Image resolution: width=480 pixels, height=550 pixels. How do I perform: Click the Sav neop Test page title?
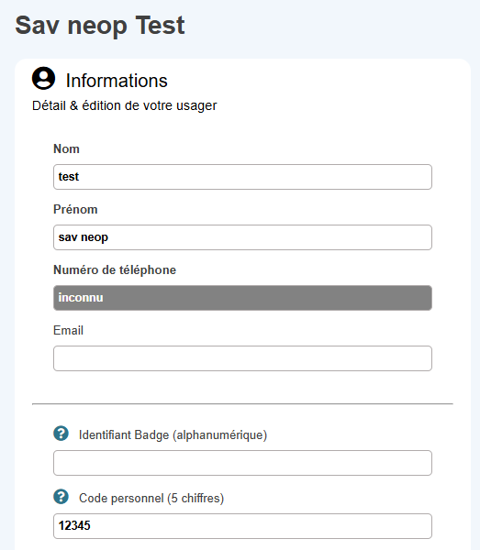click(x=100, y=26)
